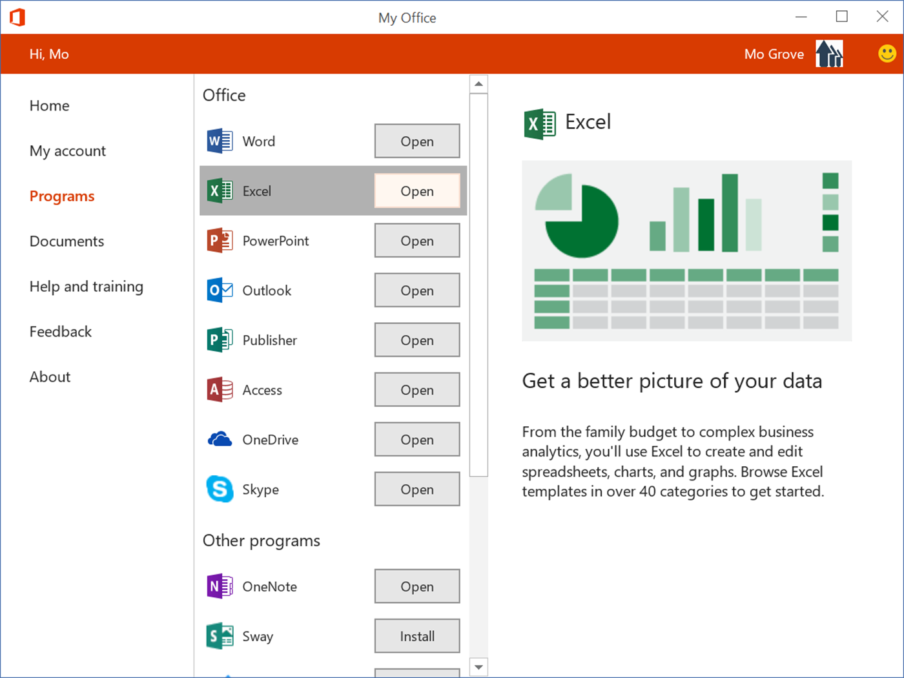The width and height of the screenshot is (904, 678).
Task: Select the Skype row label
Action: click(261, 489)
